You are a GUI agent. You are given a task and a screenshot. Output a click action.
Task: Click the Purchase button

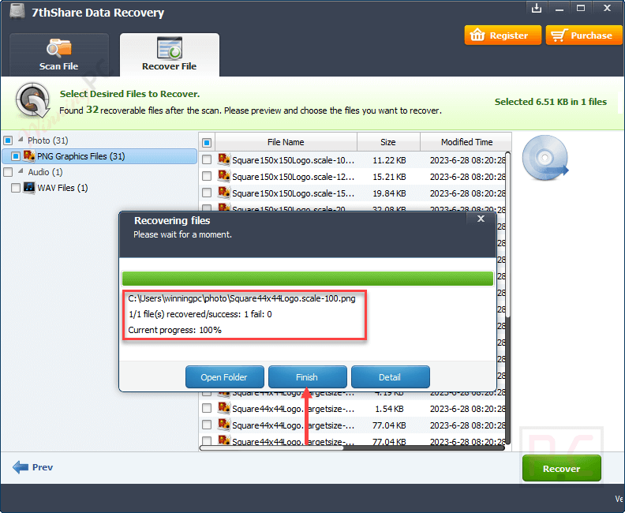[x=584, y=35]
